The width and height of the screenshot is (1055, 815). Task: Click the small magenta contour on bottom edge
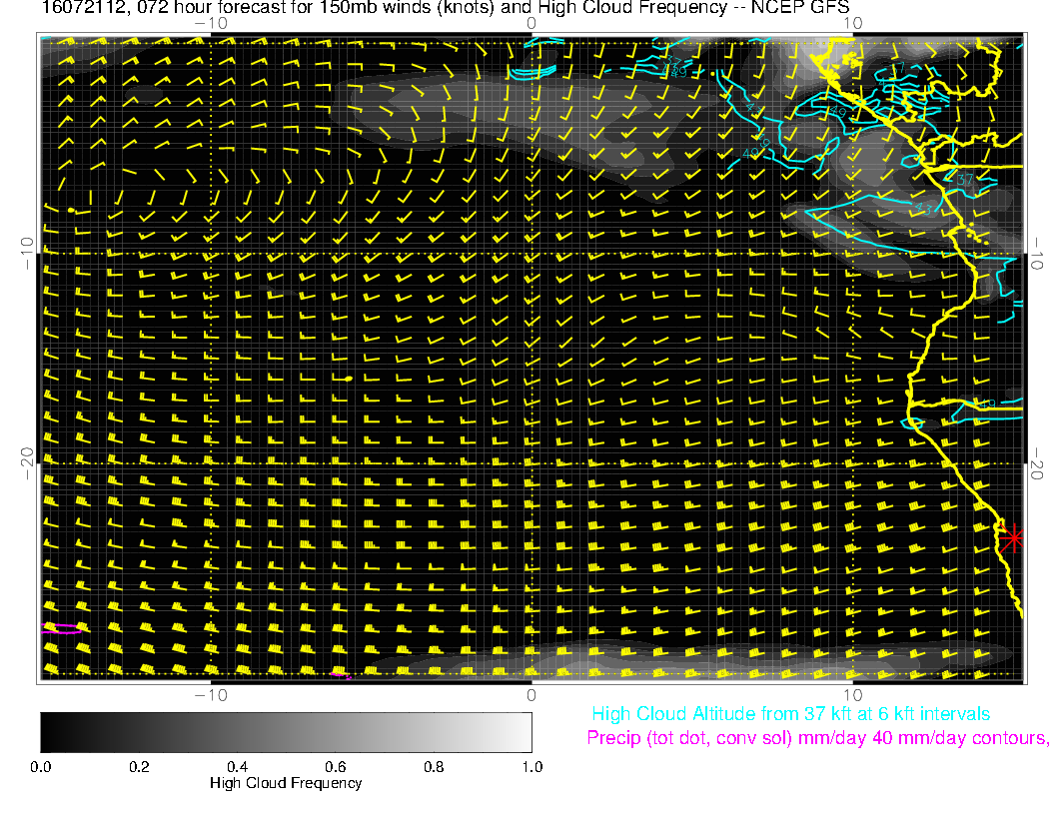click(341, 674)
